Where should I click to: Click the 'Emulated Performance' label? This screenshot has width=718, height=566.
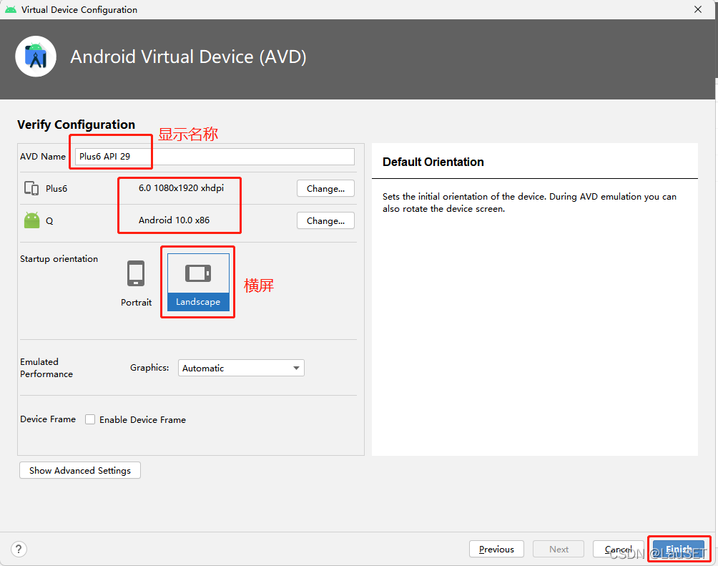pyautogui.click(x=46, y=368)
